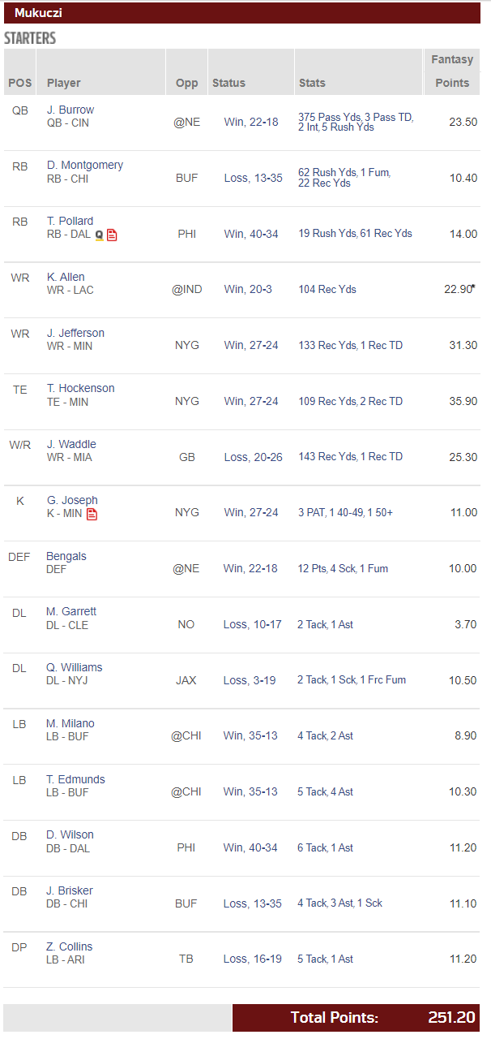The height and width of the screenshot is (1039, 491).
Task: Open G. Joseph's player news note icon
Action: [x=92, y=514]
